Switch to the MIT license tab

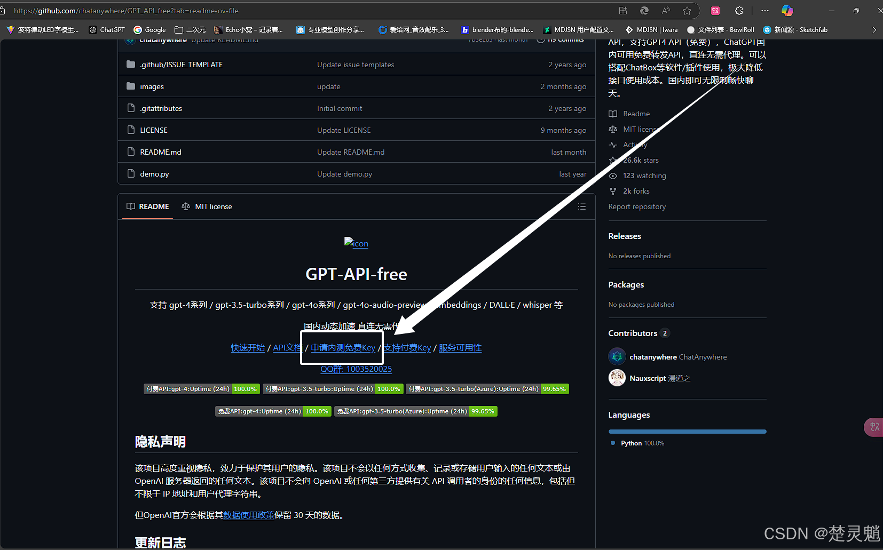coord(207,206)
